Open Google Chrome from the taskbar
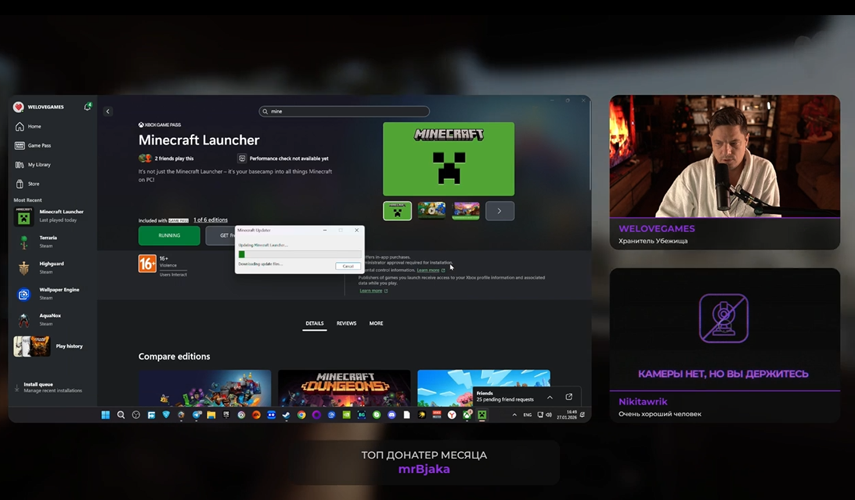 301,415
